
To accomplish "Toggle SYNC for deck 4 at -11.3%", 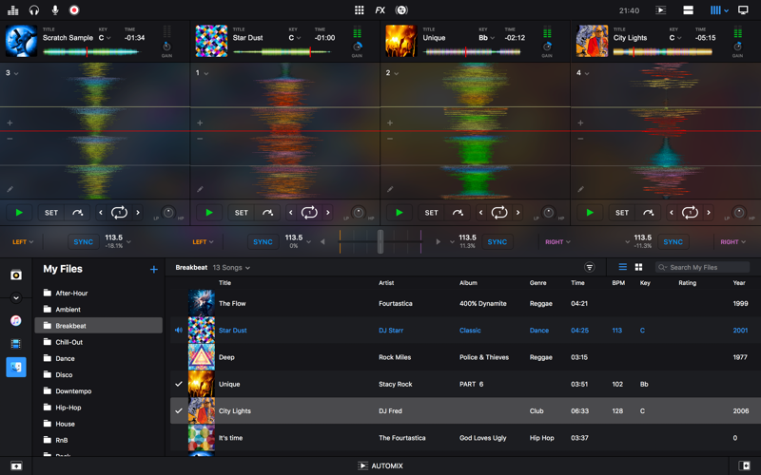I will (x=673, y=242).
